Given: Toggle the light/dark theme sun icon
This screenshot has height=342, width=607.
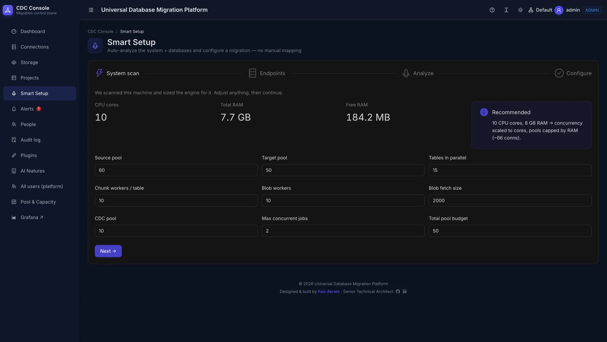Looking at the screenshot, I should click(520, 10).
